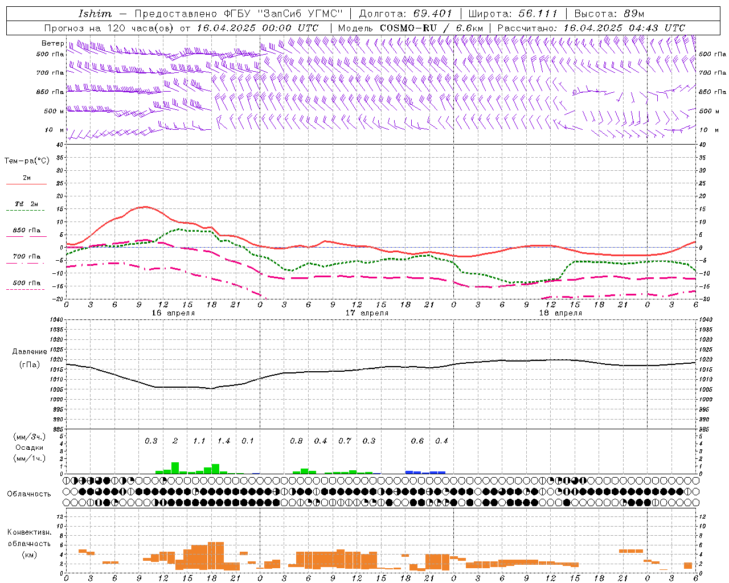This screenshot has width=729, height=583.
Task: Click the longitude value "Долгота: 69.401"
Action: coord(406,14)
